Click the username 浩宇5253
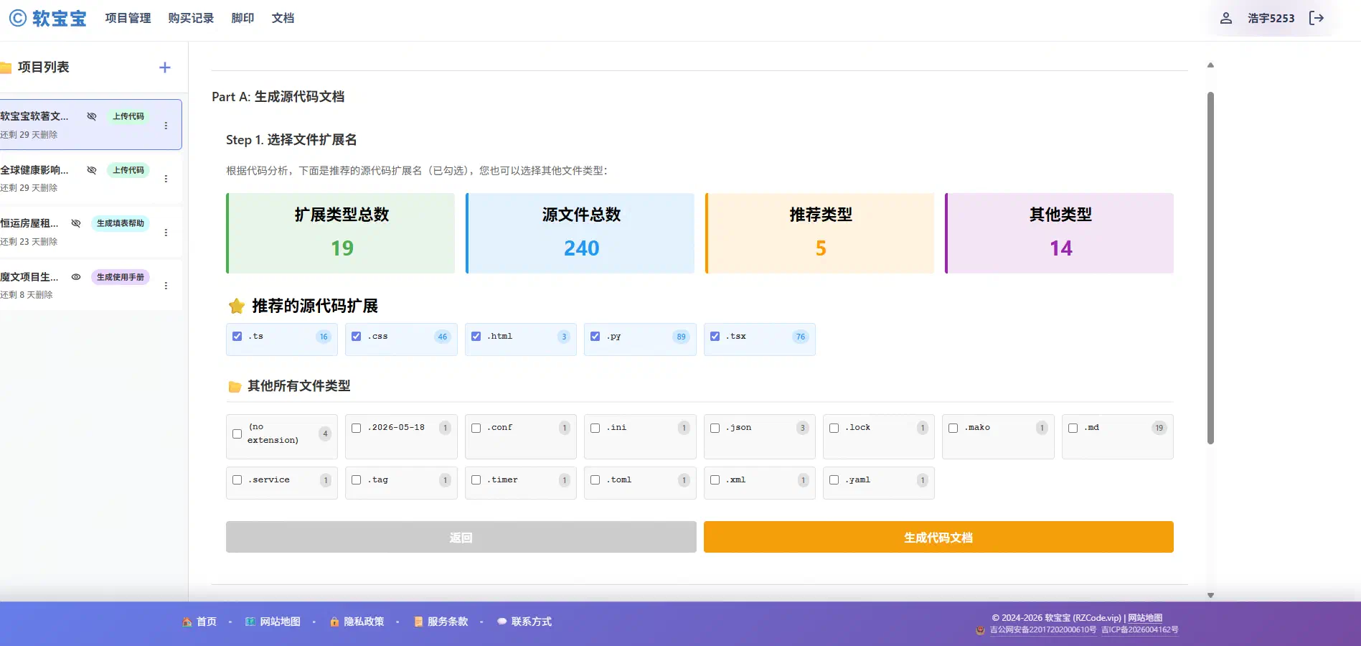 (x=1271, y=18)
